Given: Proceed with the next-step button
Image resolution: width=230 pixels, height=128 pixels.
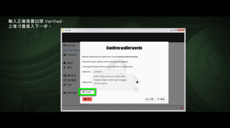Looking at the screenshot, I should [x=161, y=99].
